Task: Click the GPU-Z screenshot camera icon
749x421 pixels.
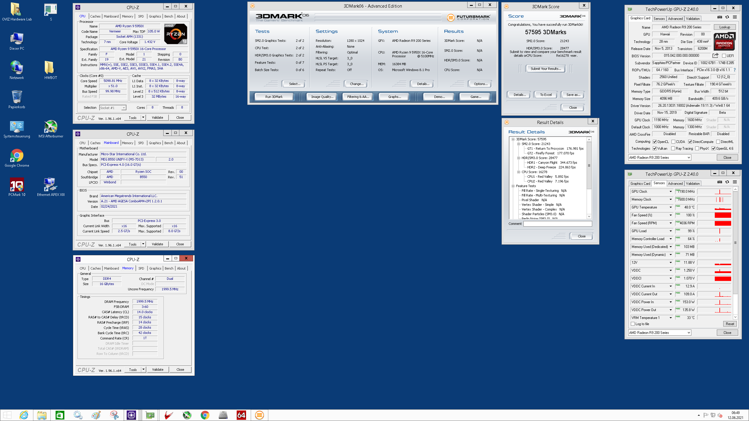Action: tap(719, 17)
